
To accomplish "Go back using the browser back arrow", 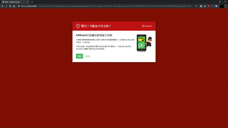I will [x=3, y=6].
